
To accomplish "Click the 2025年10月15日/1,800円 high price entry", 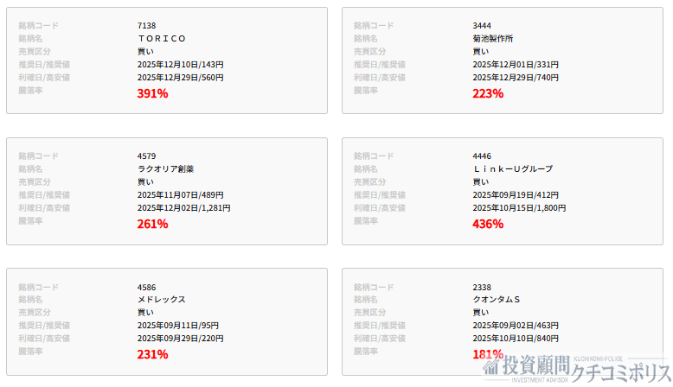I will (x=519, y=208).
